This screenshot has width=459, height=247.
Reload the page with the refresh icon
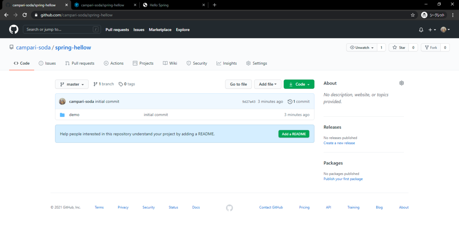pos(25,15)
